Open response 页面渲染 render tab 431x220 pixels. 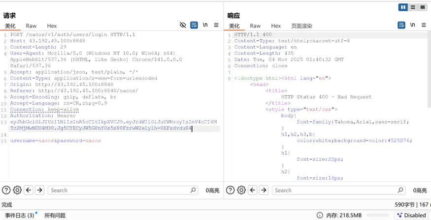301,26
